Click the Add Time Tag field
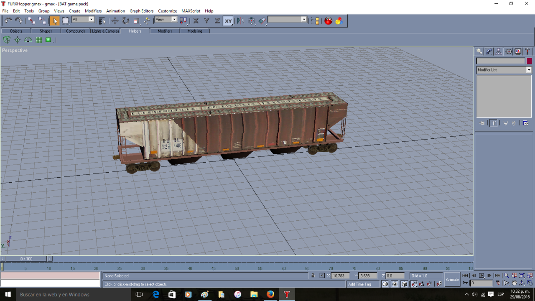 click(x=363, y=284)
